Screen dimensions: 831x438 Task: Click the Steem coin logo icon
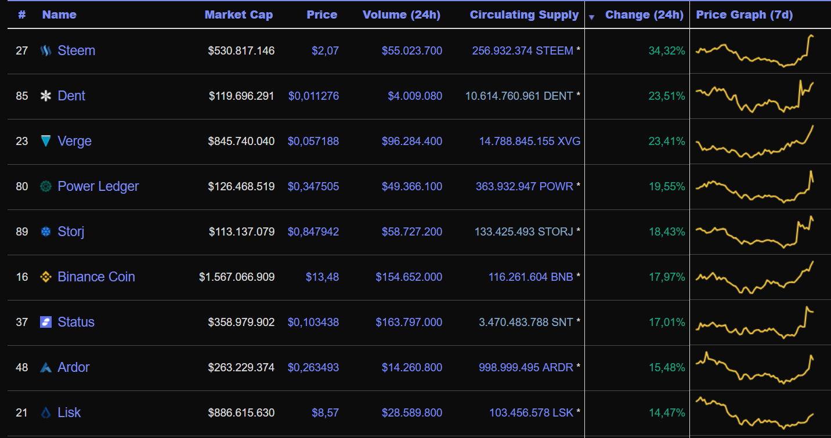[46, 51]
